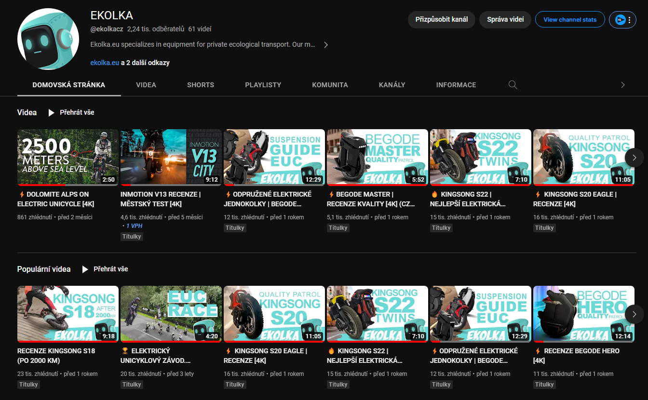Image resolution: width=648 pixels, height=400 pixels.
Task: Open the Begode Hero Quality Patrol thumbnail
Action: 584,314
